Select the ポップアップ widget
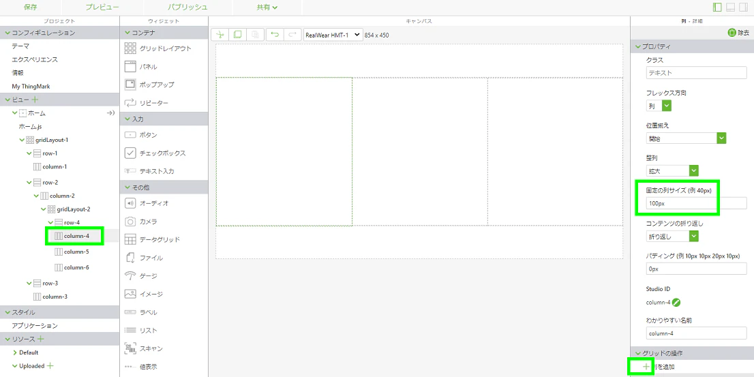This screenshot has width=754, height=377. click(x=149, y=85)
